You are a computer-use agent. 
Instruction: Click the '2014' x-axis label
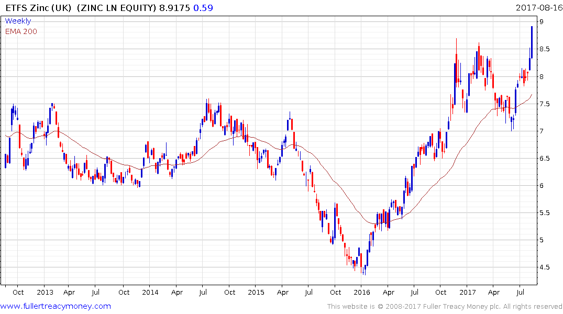[150, 292]
